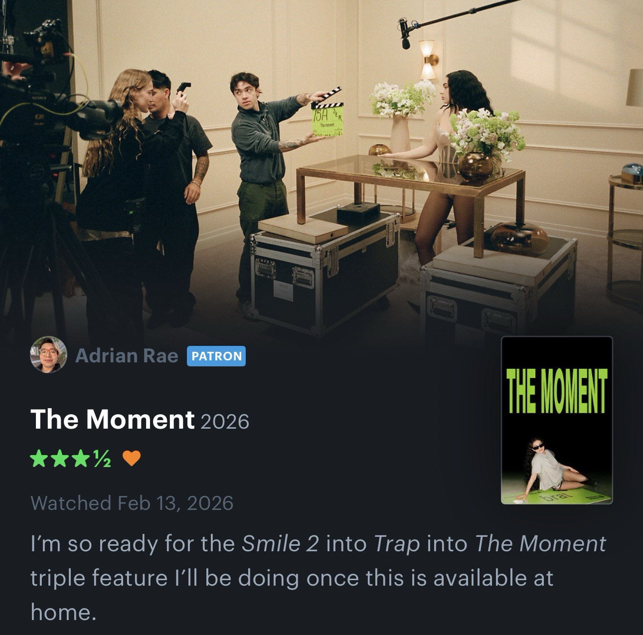This screenshot has width=643, height=635.
Task: Select the 2026 release year
Action: (225, 422)
